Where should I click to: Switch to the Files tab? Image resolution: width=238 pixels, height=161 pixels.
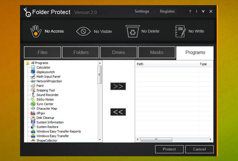pyautogui.click(x=42, y=53)
